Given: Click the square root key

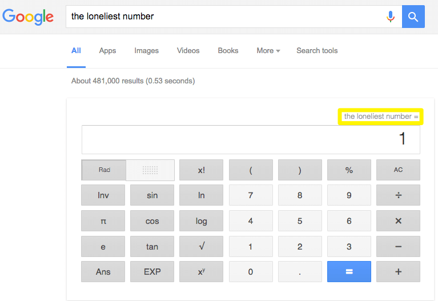Looking at the screenshot, I should click(201, 247).
